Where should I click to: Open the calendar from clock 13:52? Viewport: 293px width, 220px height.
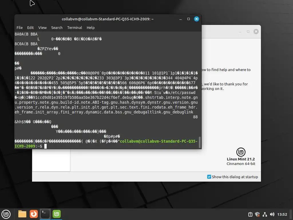coord(282,214)
